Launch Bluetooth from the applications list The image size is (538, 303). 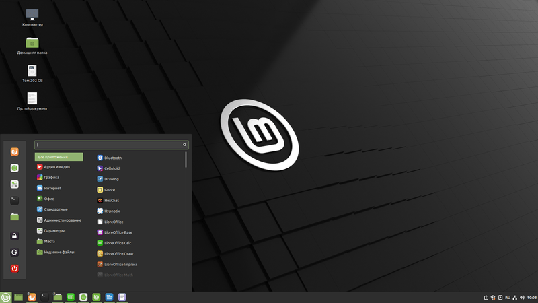pos(112,158)
